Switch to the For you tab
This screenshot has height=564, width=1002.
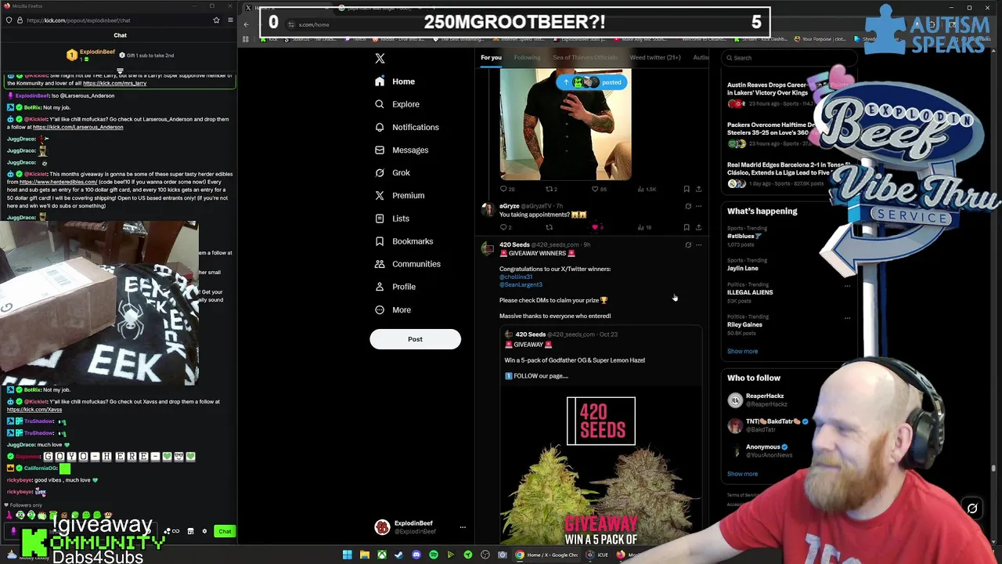tap(491, 57)
